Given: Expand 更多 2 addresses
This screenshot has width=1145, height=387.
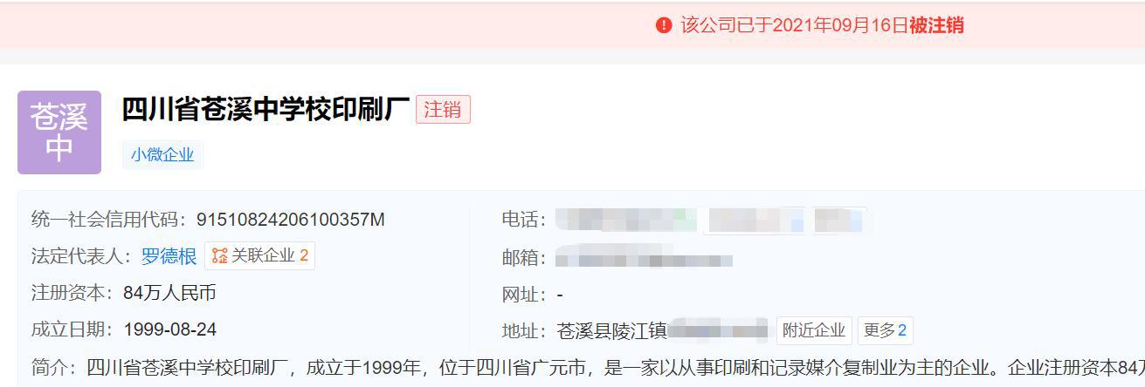Looking at the screenshot, I should point(885,330).
